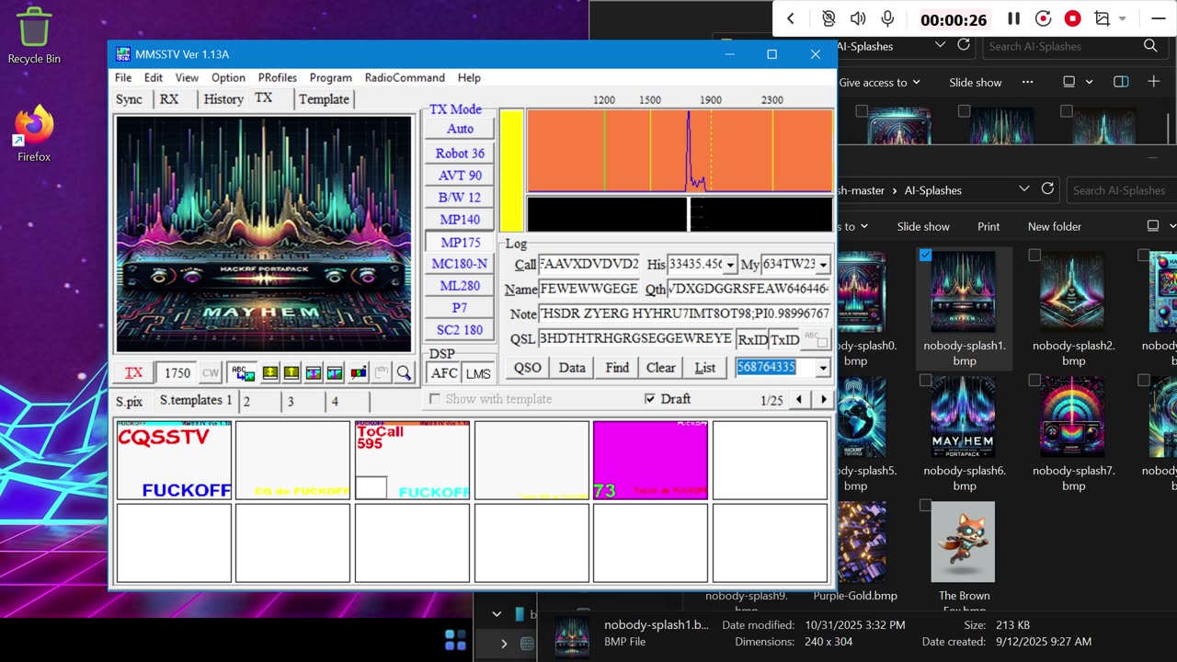Select the magenta template thumbnail
The image size is (1177, 662).
tap(650, 461)
